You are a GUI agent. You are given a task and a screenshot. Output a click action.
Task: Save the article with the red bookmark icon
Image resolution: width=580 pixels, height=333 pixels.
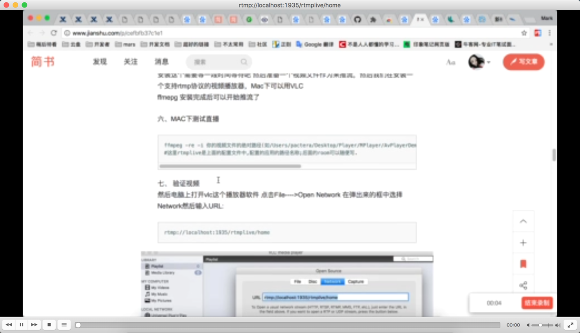click(523, 263)
